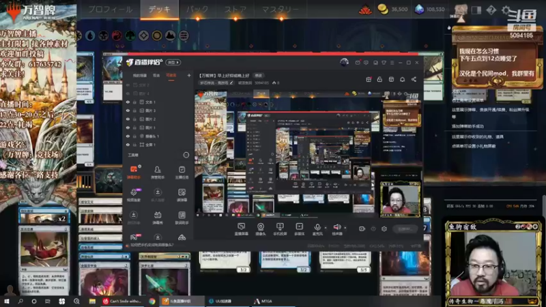Switch to the middle scene tab
546x307 pixels.
pos(156,76)
